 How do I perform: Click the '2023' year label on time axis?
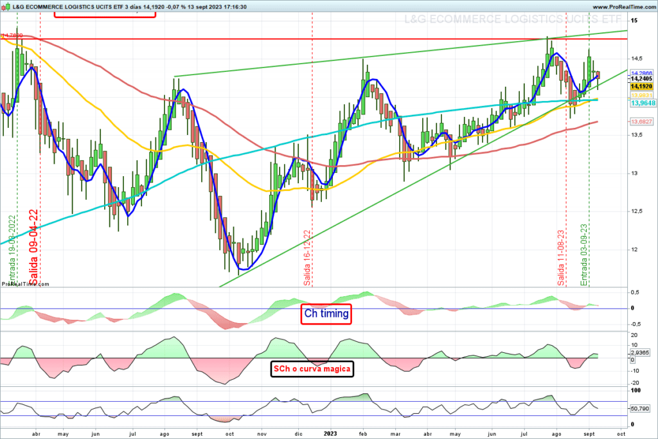coord(330,434)
